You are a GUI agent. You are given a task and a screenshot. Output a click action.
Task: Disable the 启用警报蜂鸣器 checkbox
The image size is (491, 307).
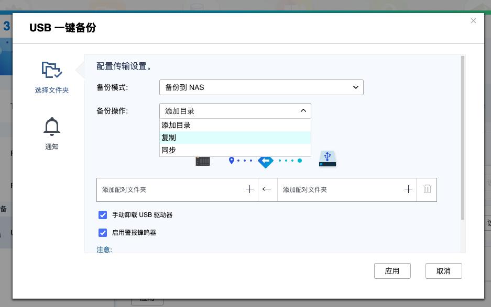point(103,233)
